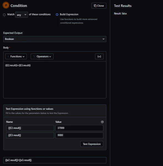Click the Test Expression button
This screenshot has height=166, width=163.
click(92, 144)
